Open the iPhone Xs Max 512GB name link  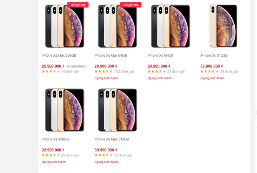(112, 139)
